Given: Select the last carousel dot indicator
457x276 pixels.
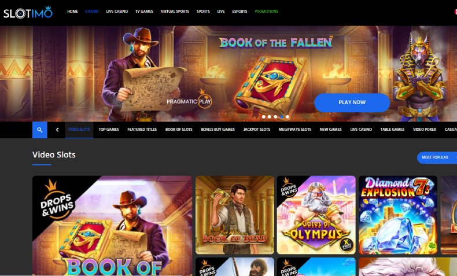Looking at the screenshot, I should click(x=288, y=117).
